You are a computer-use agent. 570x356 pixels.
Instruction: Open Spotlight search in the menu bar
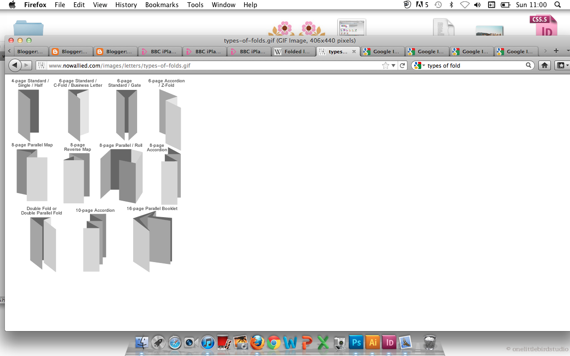click(557, 5)
